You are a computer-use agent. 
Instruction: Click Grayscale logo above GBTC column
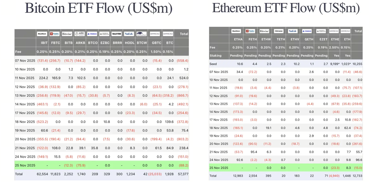(155, 34)
